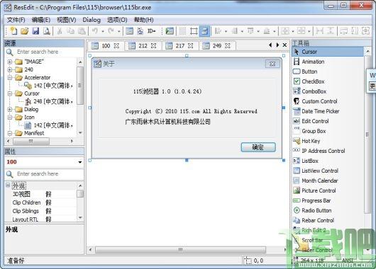Screen dimensions: 376x269
Task: Switch to the 249 dialog tab
Action: tap(217, 46)
